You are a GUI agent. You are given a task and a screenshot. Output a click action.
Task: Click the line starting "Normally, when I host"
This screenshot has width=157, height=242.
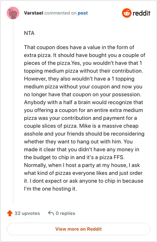(x=82, y=165)
